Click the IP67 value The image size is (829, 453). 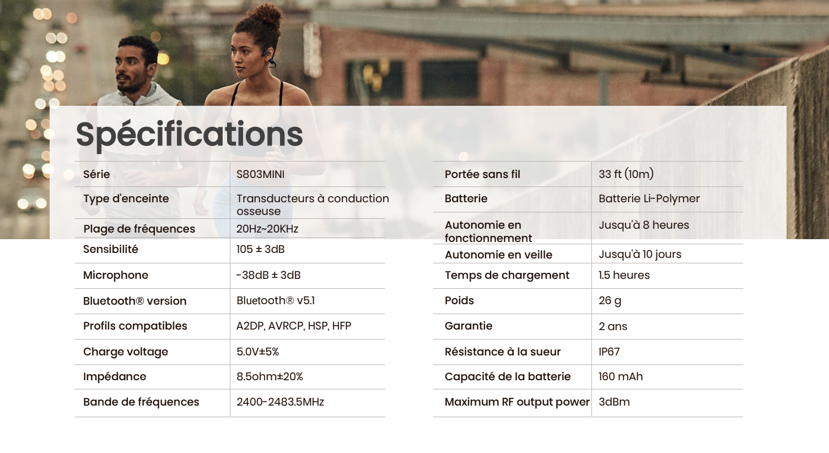pyautogui.click(x=609, y=352)
